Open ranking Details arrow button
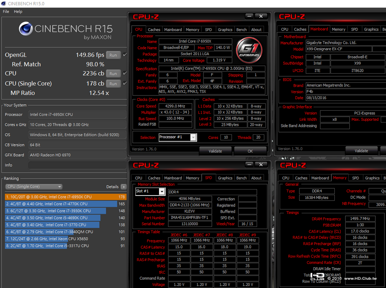386x288 pixels. (x=124, y=187)
